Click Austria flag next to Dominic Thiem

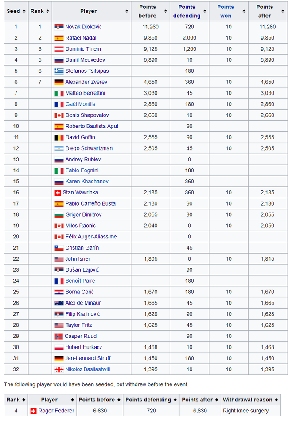[x=59, y=49]
